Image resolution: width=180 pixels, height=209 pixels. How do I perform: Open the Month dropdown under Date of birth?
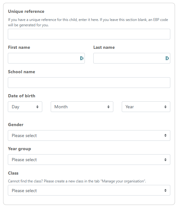pyautogui.click(x=82, y=107)
